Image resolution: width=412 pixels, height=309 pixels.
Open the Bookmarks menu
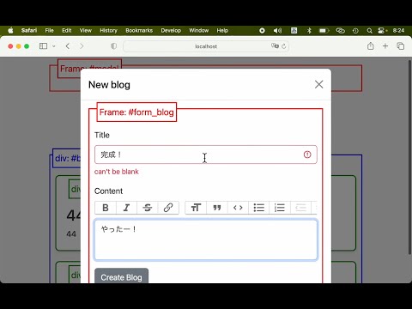pos(139,31)
